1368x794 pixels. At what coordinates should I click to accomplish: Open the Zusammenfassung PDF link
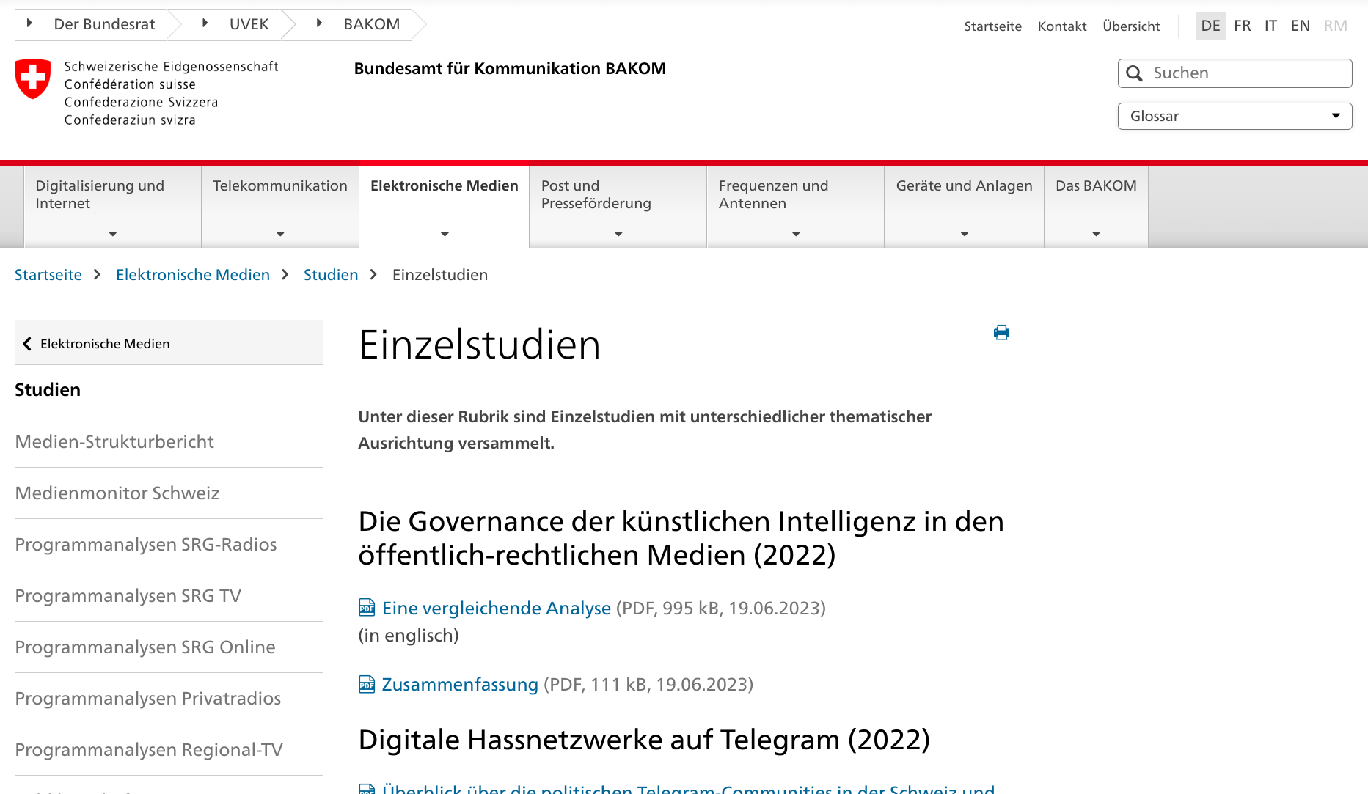tap(460, 684)
